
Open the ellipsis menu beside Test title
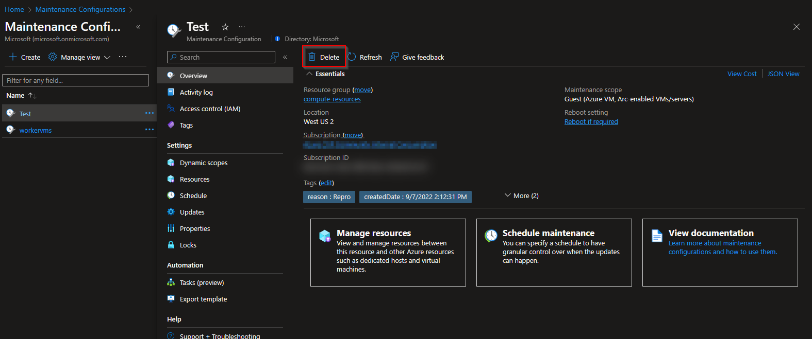(x=242, y=27)
